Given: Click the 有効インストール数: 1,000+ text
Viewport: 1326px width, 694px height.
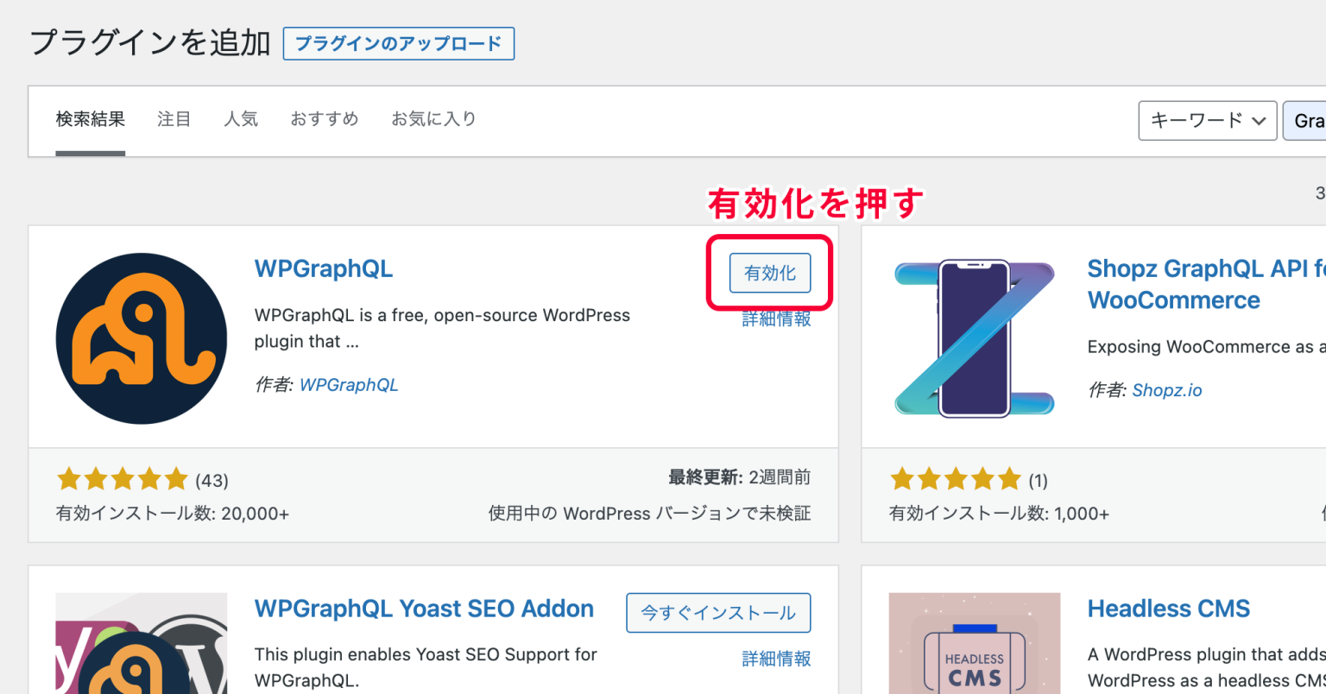Looking at the screenshot, I should click(x=999, y=514).
